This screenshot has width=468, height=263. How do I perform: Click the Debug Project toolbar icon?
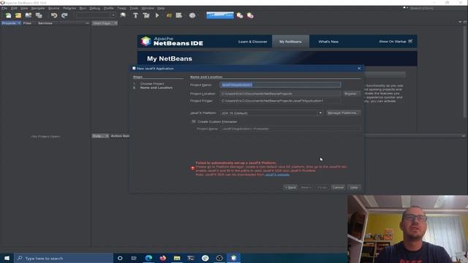point(169,15)
